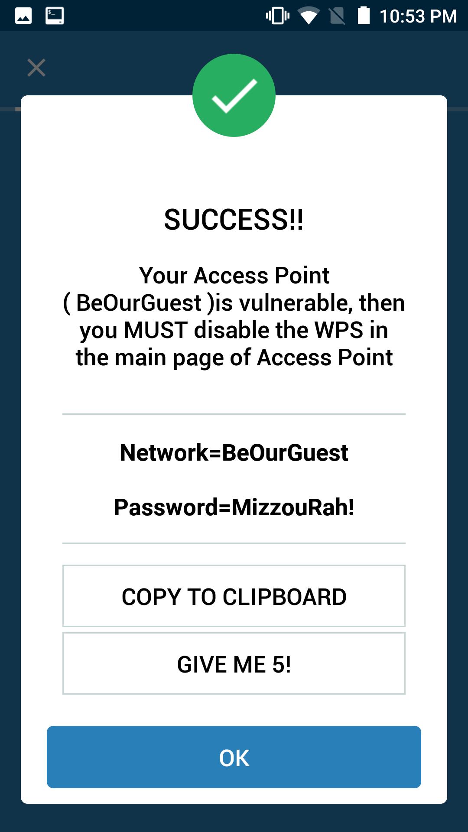The height and width of the screenshot is (832, 468).
Task: Tap the divider line below Password text
Action: pos(234,543)
